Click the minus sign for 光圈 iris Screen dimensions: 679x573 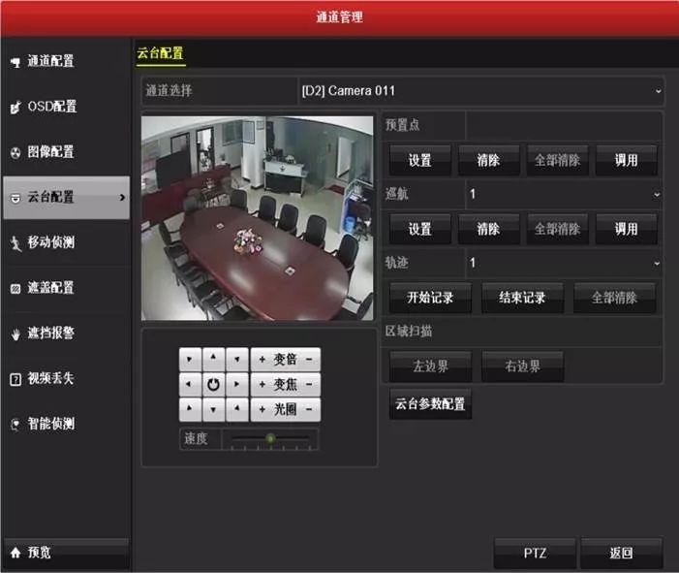pyautogui.click(x=309, y=409)
